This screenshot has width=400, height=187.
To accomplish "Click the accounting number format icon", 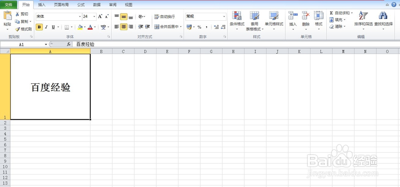I will coord(189,27).
